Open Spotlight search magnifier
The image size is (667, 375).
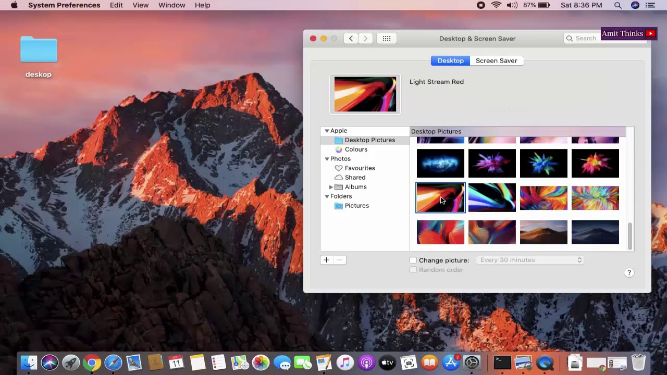click(618, 5)
